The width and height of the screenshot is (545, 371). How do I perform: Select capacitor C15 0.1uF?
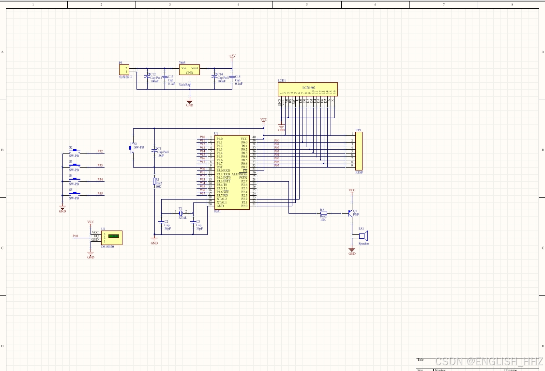pyautogui.click(x=232, y=77)
